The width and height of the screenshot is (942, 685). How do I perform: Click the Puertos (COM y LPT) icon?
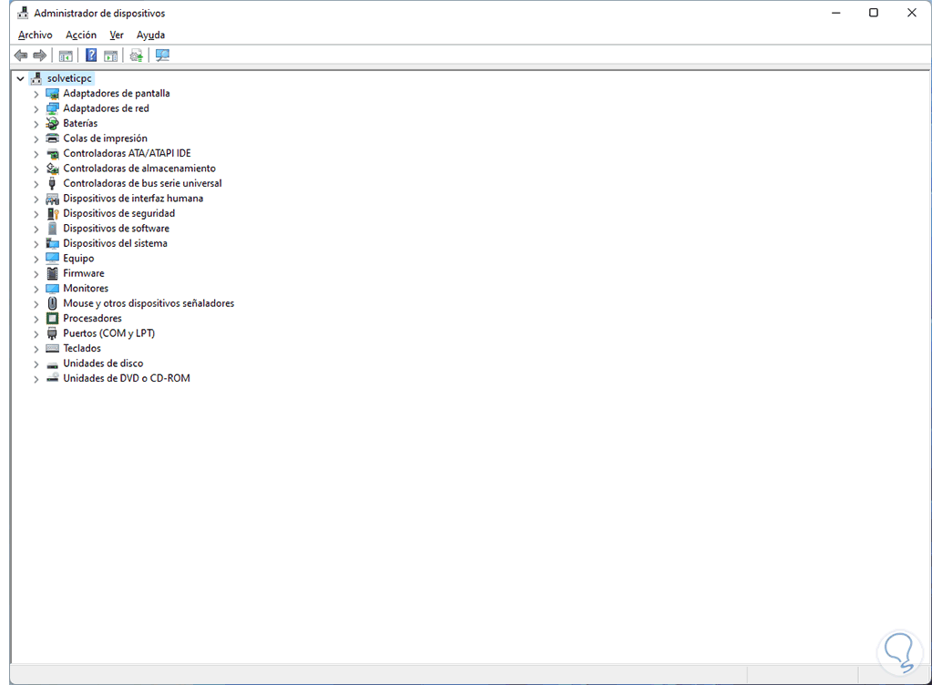pyautogui.click(x=52, y=333)
